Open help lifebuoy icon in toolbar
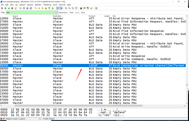Screen dimensions: 189x121 pos(96,8)
